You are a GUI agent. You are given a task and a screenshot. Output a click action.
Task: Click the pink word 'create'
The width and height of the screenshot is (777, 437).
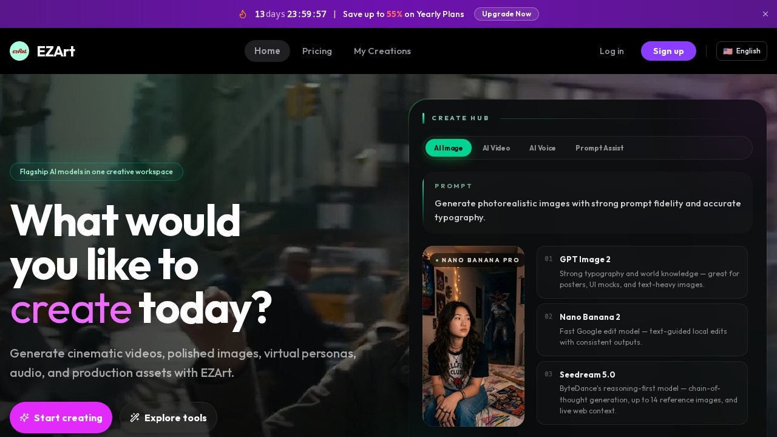[70, 308]
